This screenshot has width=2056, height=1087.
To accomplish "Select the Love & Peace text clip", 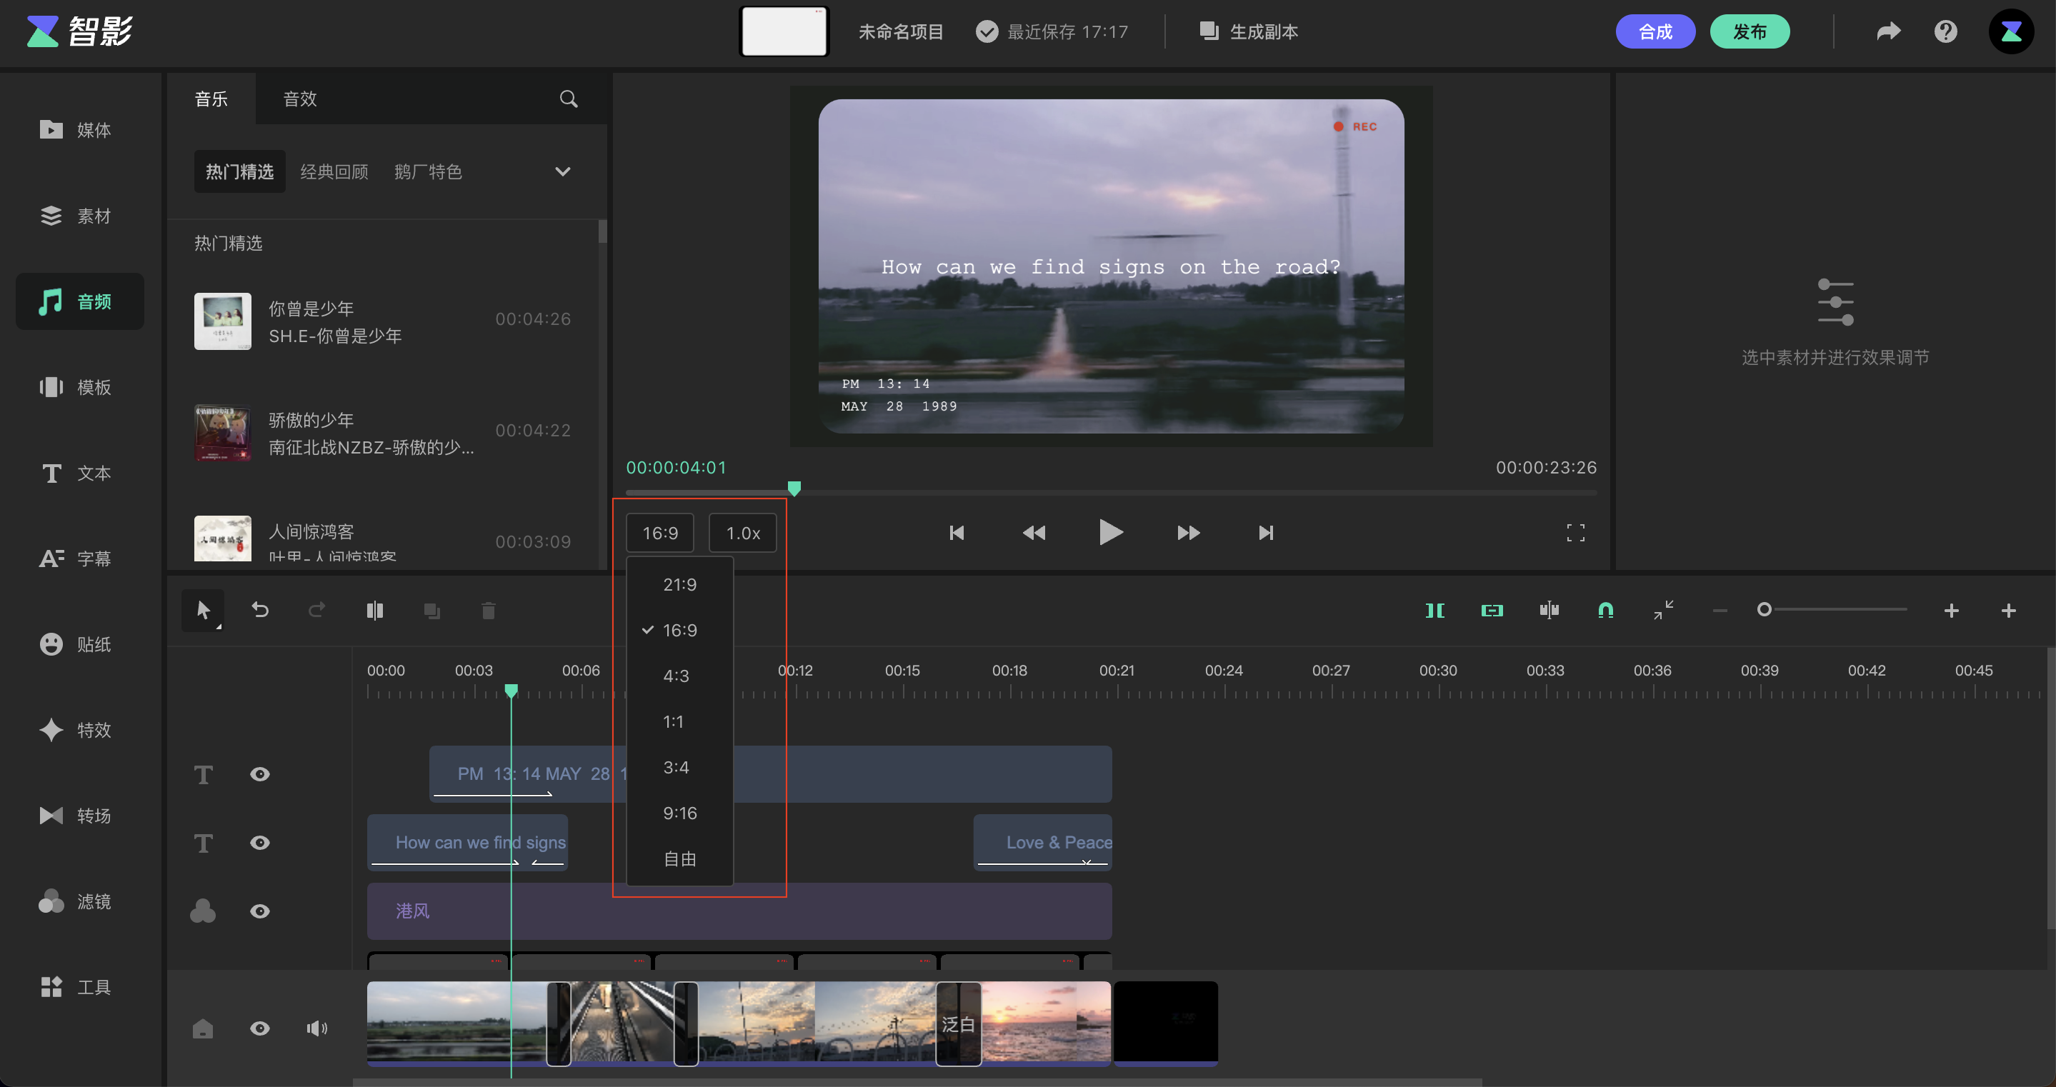I will pos(1042,843).
